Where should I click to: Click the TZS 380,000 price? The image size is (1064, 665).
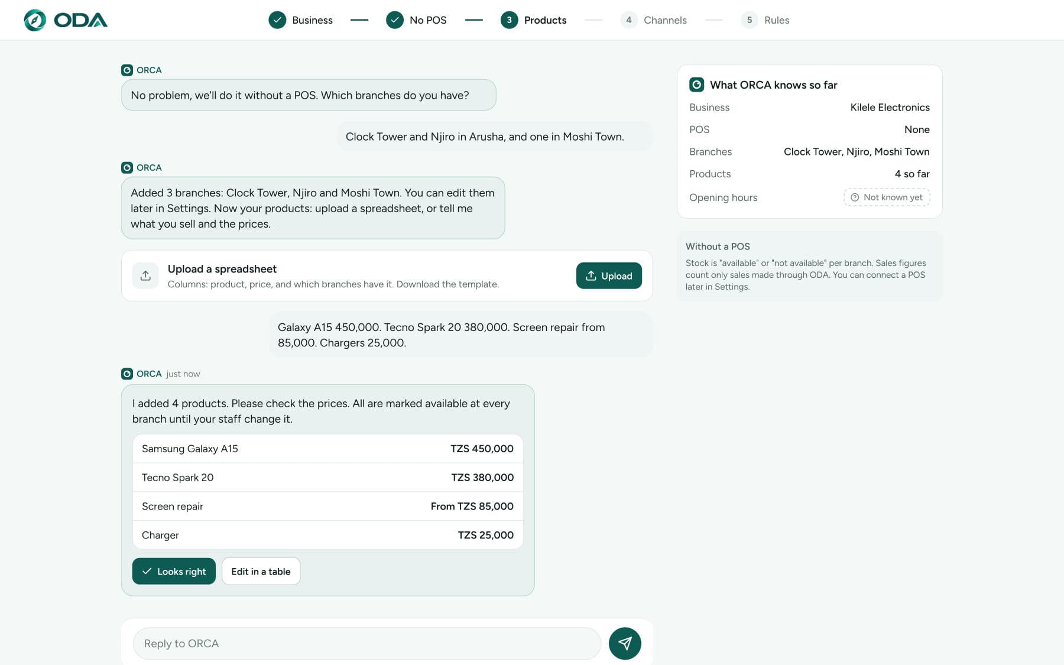coord(482,478)
